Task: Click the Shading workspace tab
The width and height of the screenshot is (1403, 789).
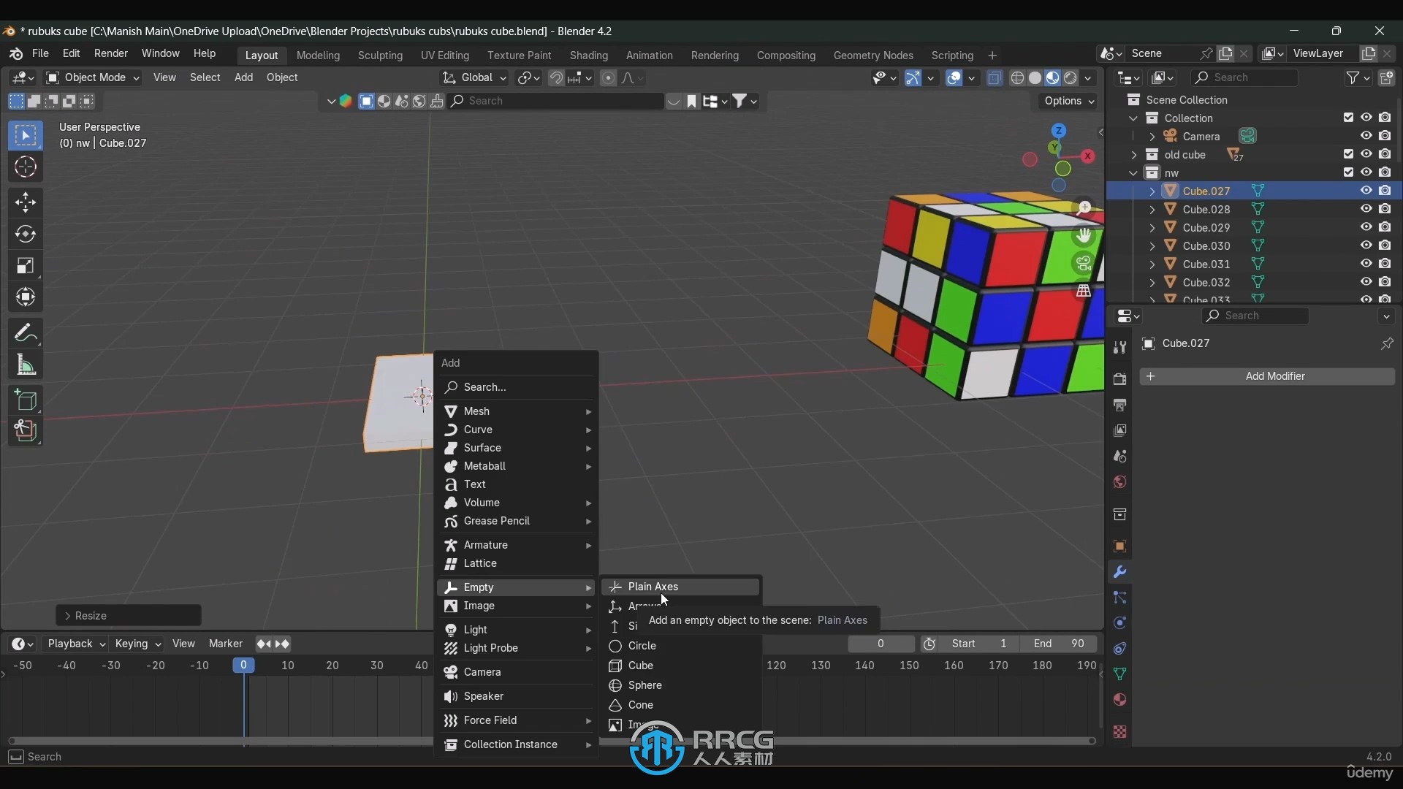Action: [589, 55]
